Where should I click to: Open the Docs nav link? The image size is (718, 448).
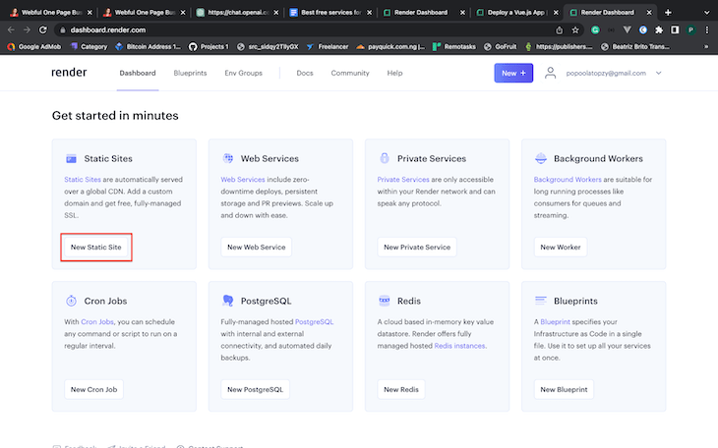(305, 73)
